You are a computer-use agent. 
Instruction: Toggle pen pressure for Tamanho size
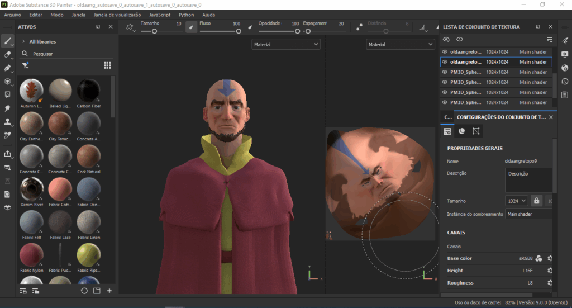coord(191,27)
